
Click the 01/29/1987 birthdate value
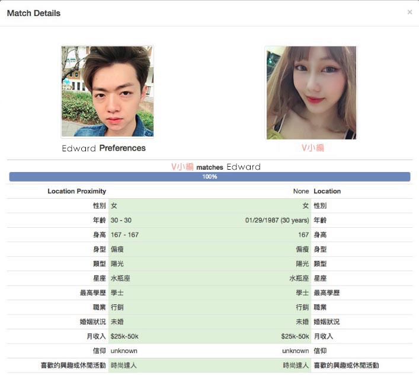point(277,220)
